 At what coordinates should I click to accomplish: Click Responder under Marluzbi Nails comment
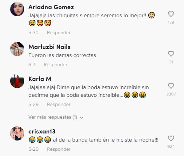[x=55, y=64]
